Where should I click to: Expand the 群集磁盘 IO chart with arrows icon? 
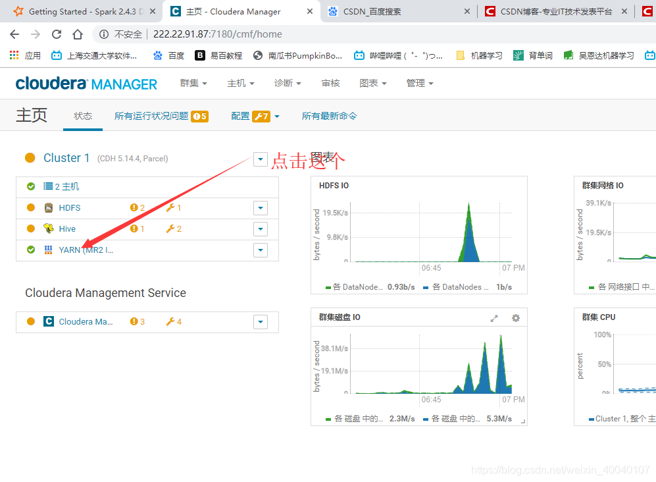pos(494,318)
